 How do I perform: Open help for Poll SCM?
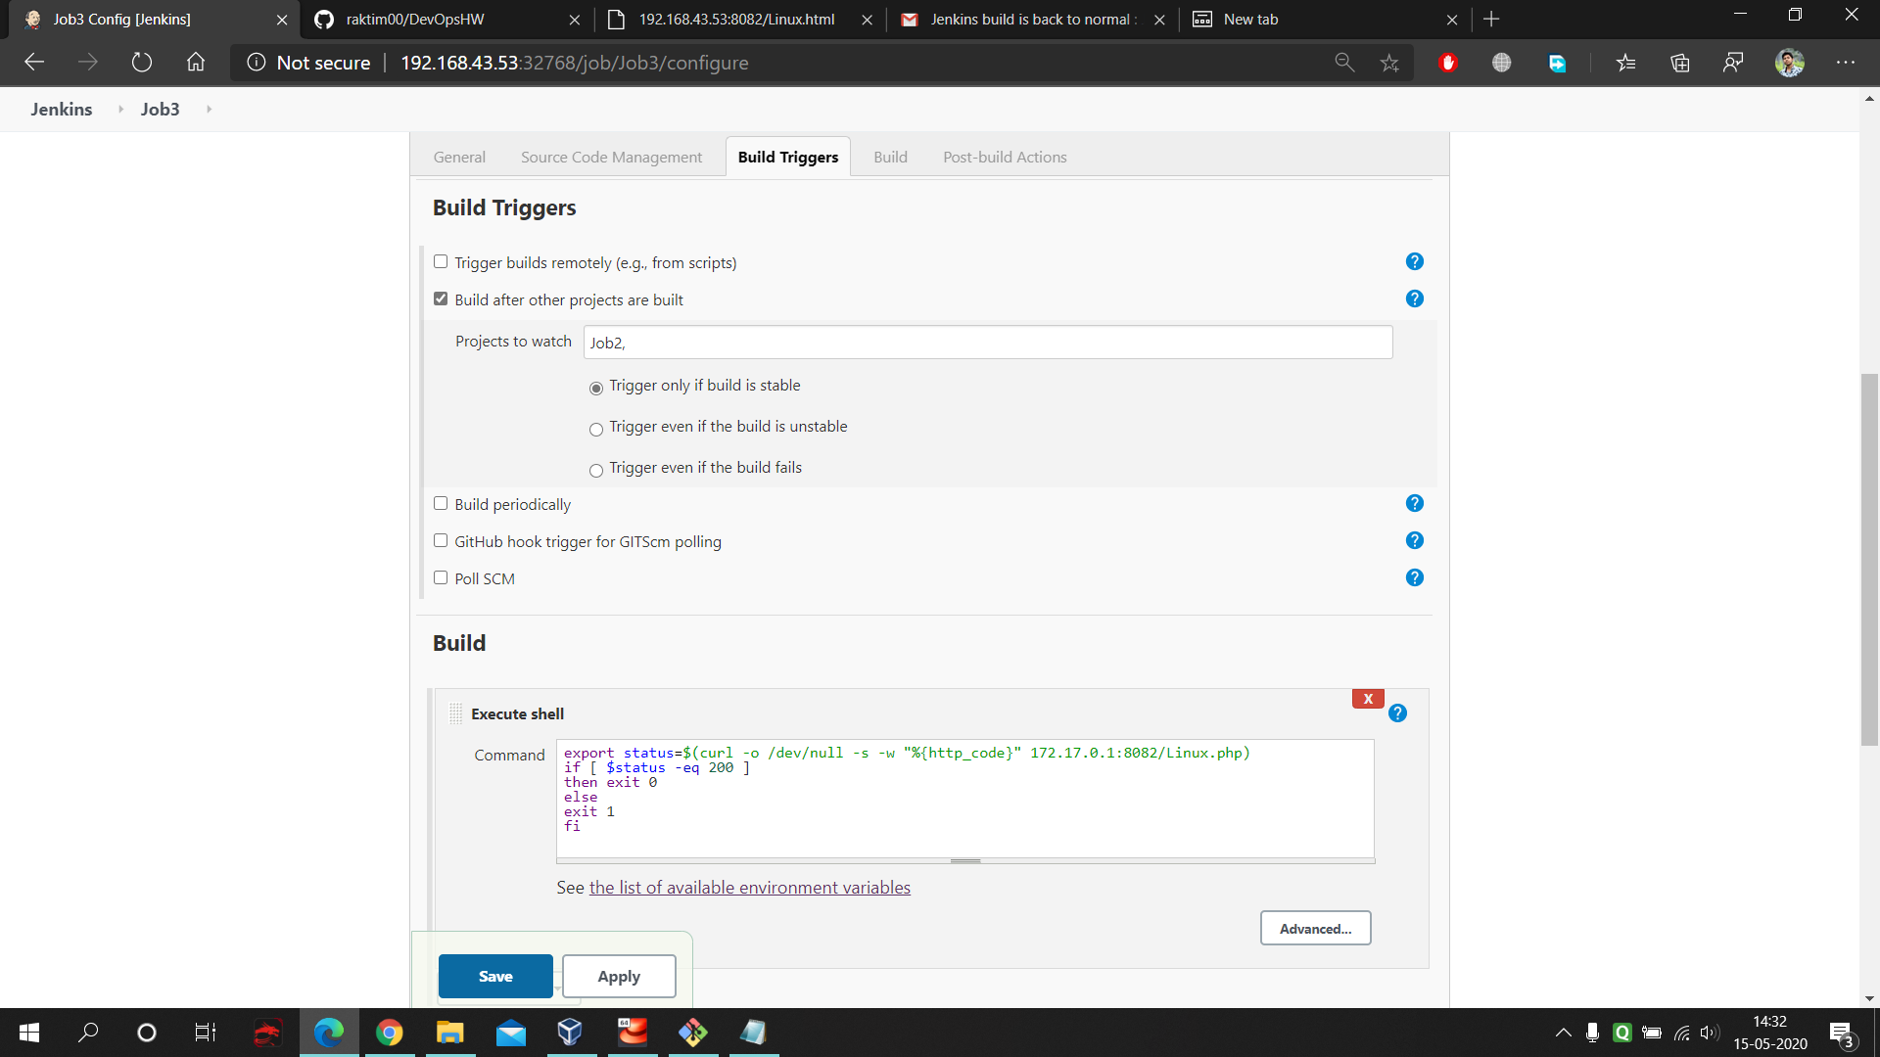coord(1414,577)
